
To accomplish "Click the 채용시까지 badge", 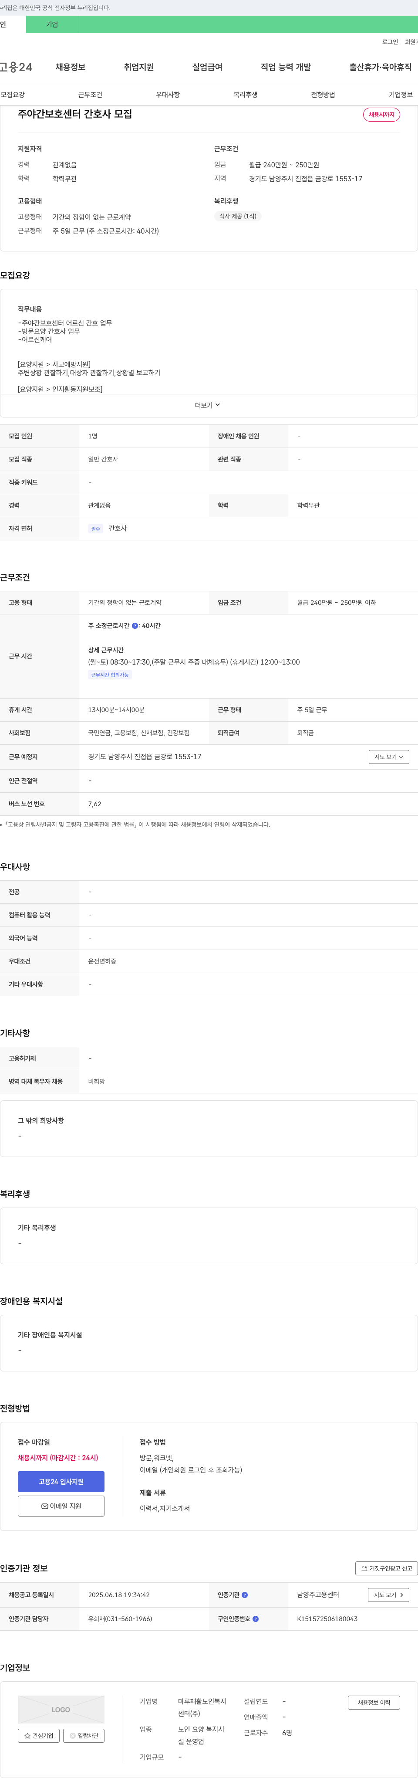I will 381,115.
